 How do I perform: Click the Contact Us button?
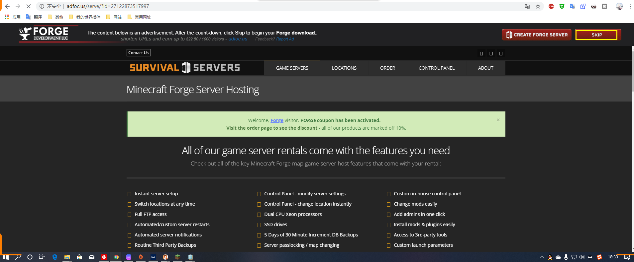coord(139,53)
